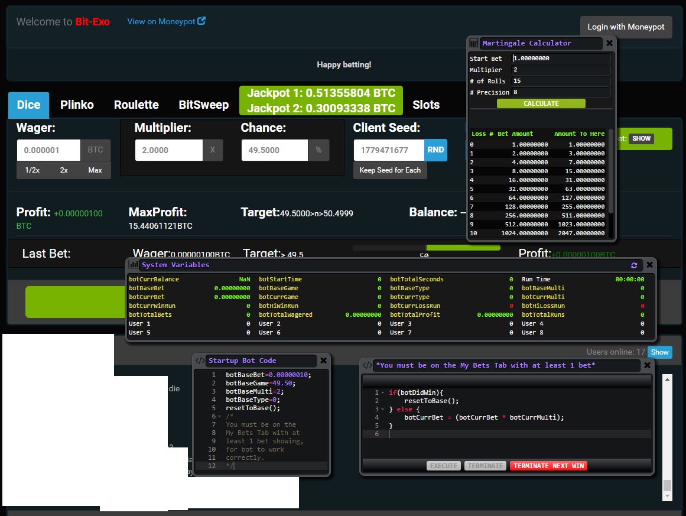Click code line resetToBase(); in Startup Bot Code

(x=252, y=408)
